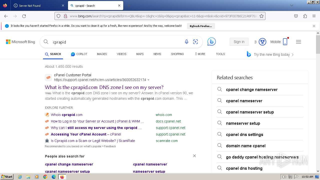320x180 pixels.
Task: Open Why can I still access my server link
Action: coord(96,128)
